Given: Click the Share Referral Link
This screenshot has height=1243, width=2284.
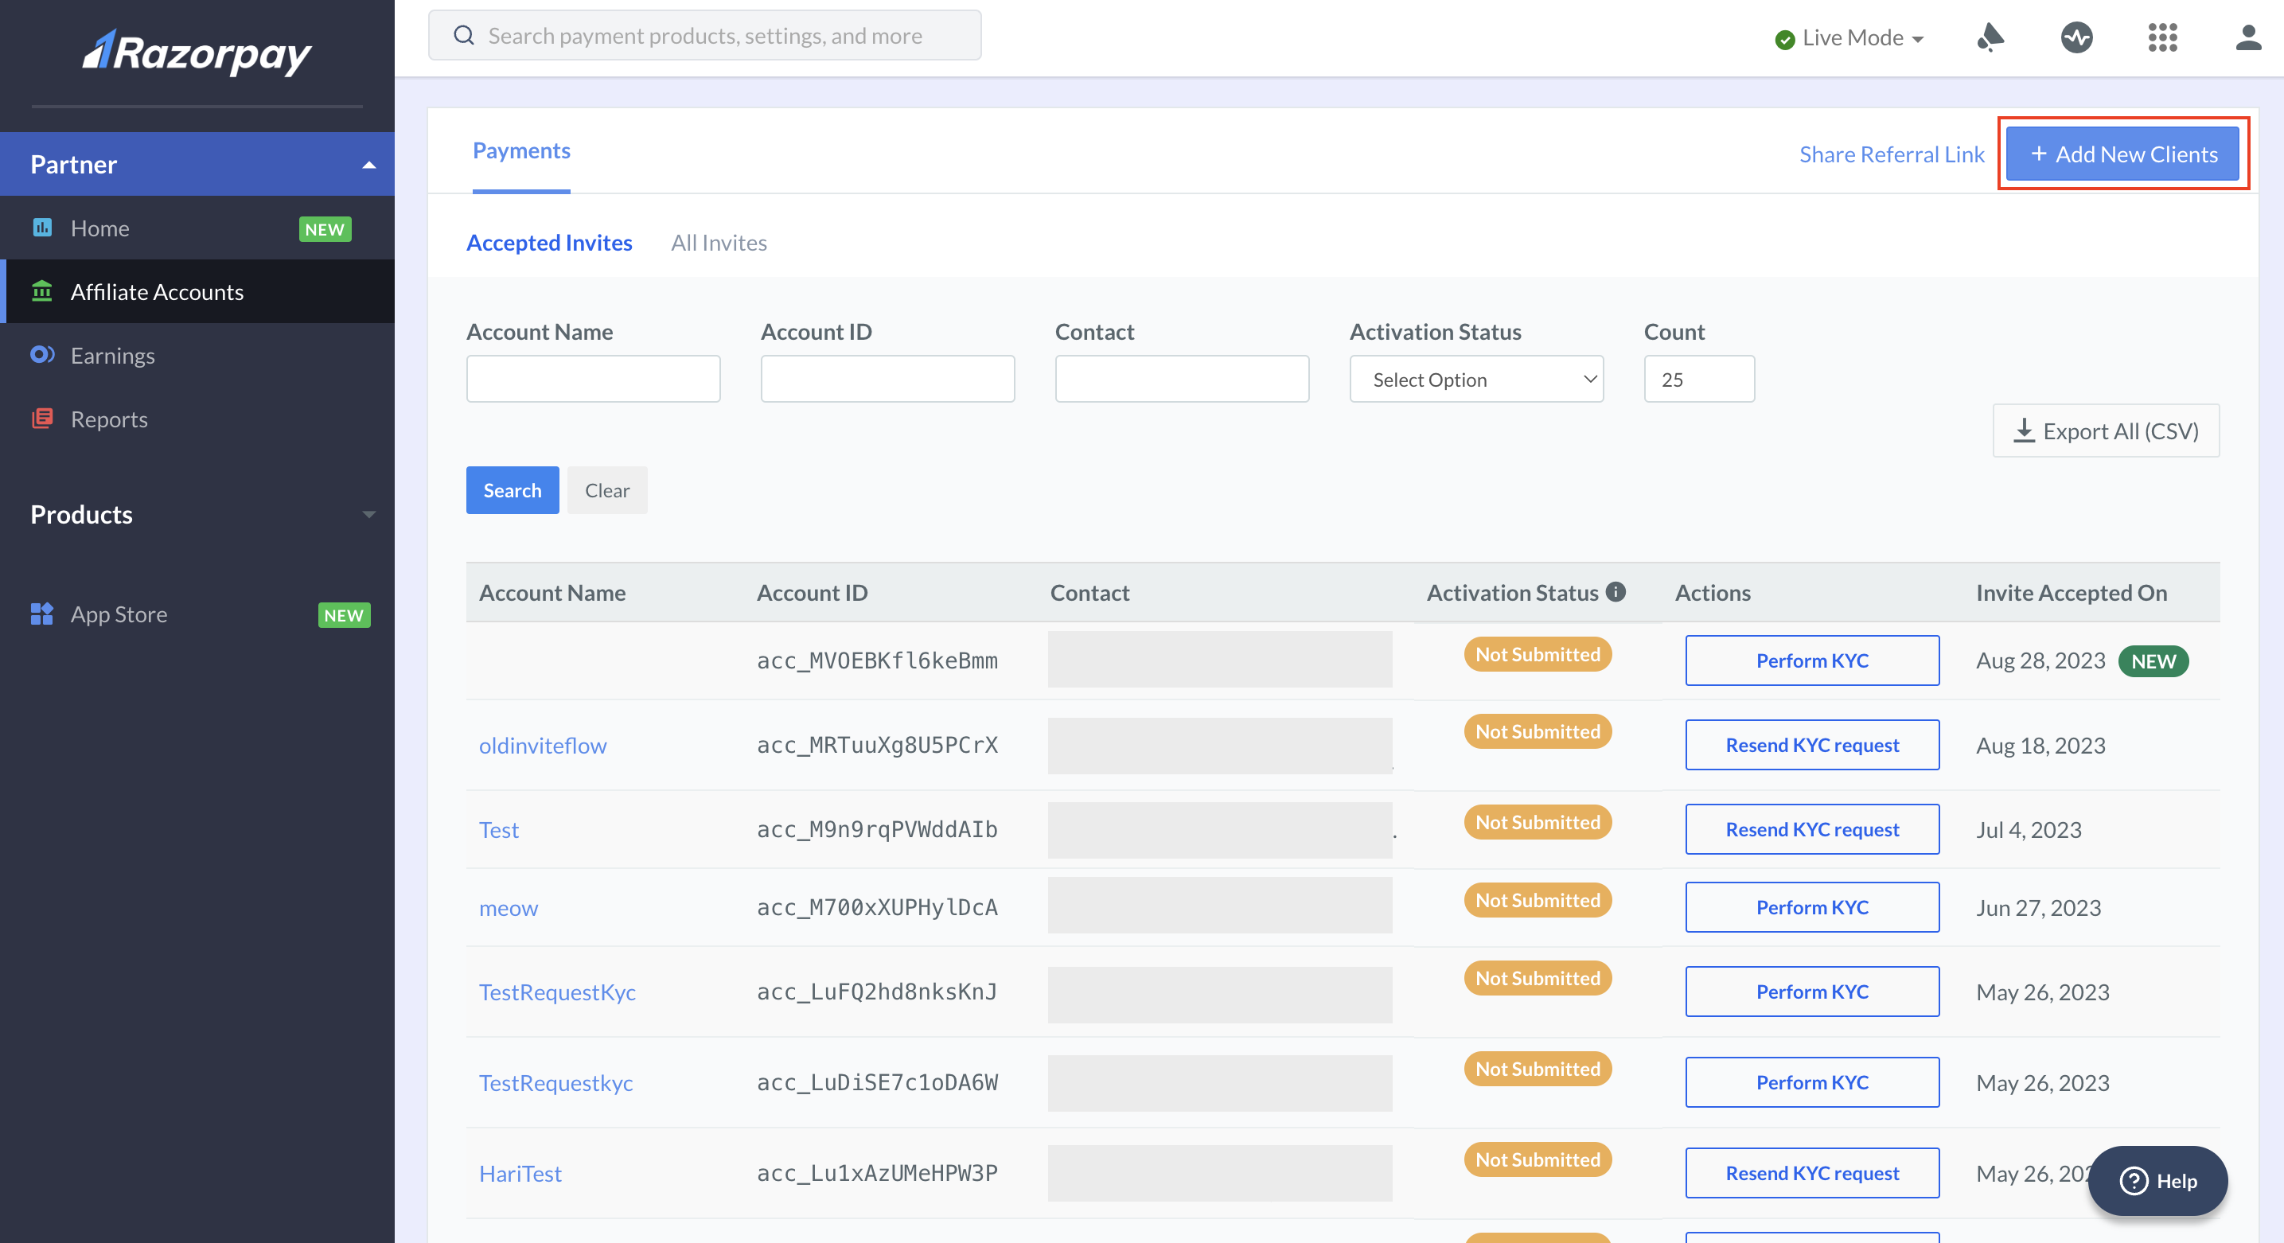Looking at the screenshot, I should 1891,151.
